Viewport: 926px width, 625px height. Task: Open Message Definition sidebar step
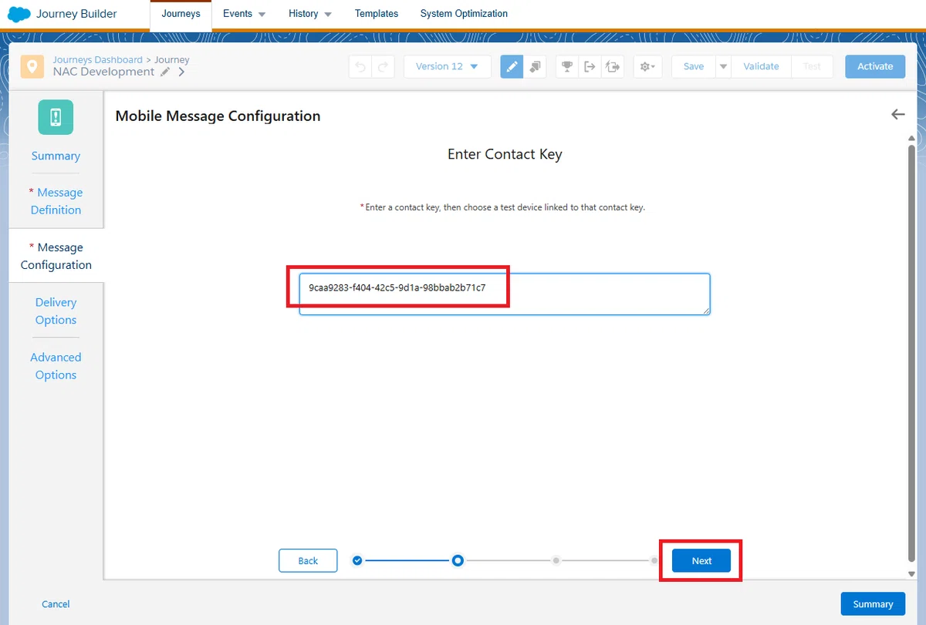56,201
